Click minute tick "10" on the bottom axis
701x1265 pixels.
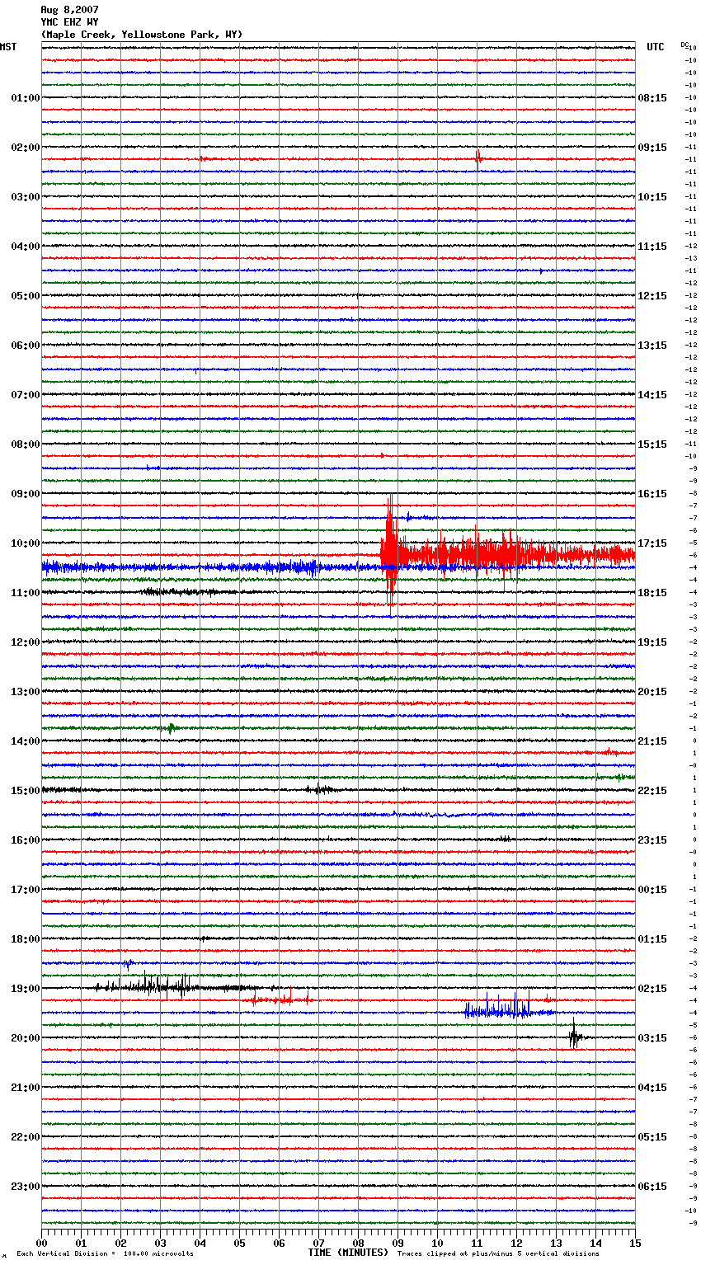click(x=437, y=1243)
